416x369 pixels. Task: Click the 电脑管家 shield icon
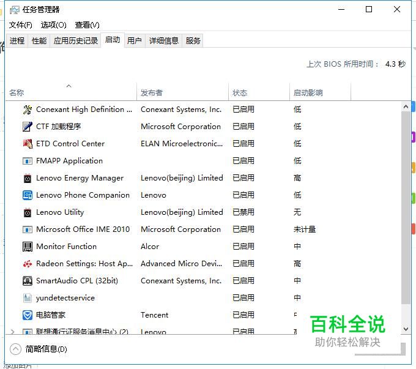pos(28,315)
